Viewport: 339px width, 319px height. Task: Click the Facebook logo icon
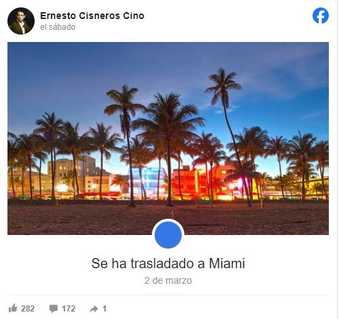pos(321,16)
